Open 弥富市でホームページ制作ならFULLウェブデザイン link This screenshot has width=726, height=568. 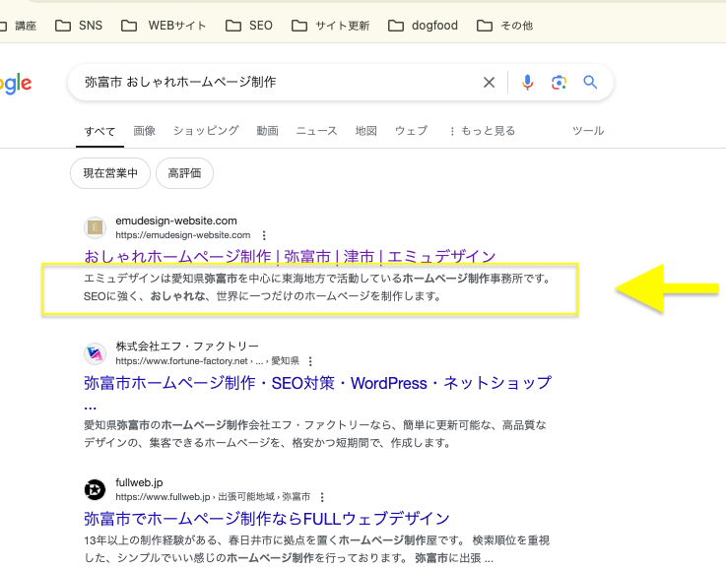(x=267, y=519)
